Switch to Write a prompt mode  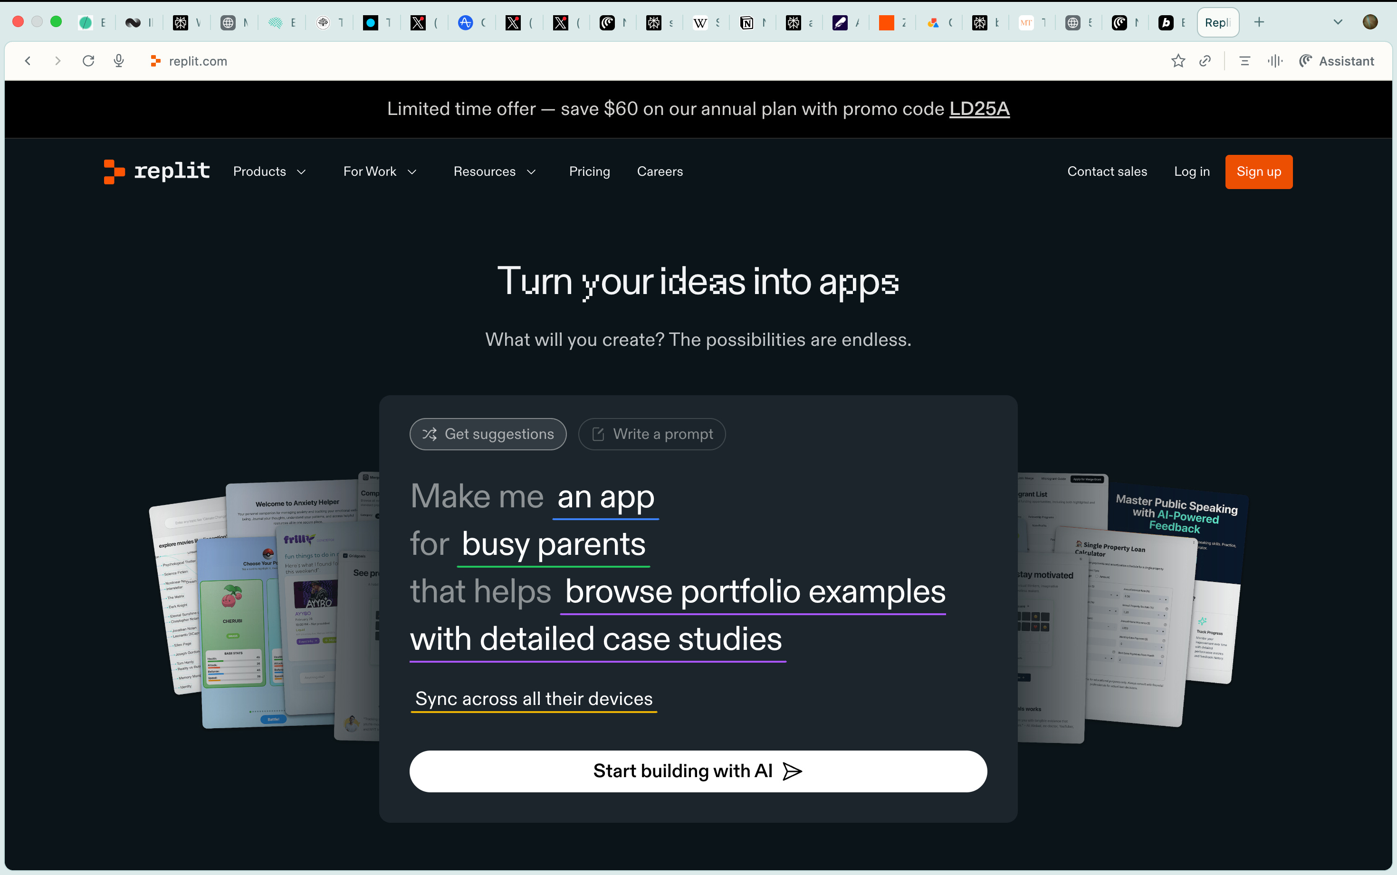coord(651,434)
